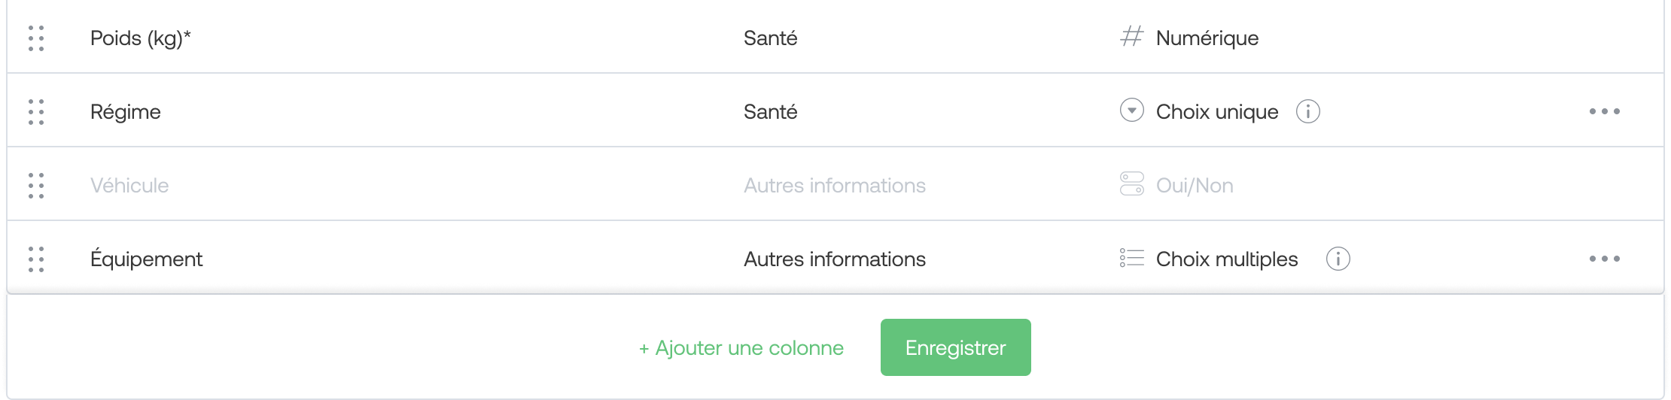The width and height of the screenshot is (1671, 400).
Task: Grab the drag handle for Poids (kg) row
Action: (36, 38)
